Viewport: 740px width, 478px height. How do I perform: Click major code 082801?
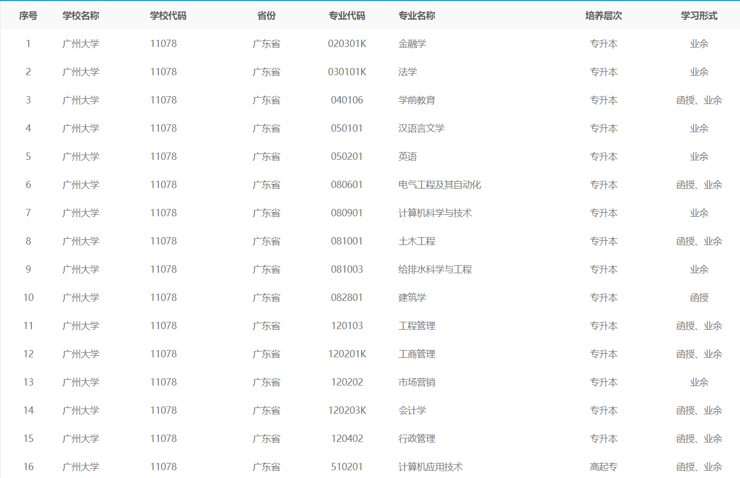click(x=347, y=298)
